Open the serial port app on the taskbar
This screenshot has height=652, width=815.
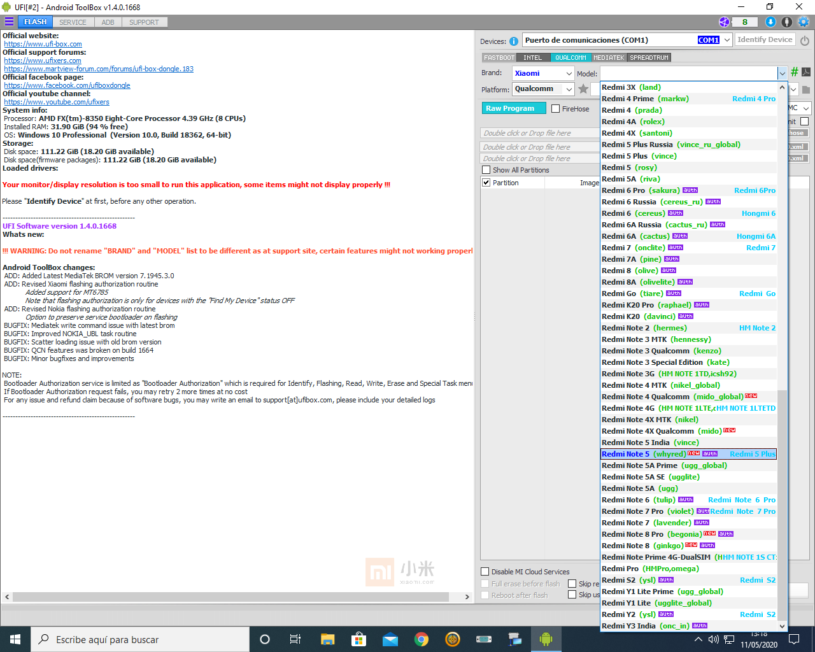pyautogui.click(x=484, y=639)
